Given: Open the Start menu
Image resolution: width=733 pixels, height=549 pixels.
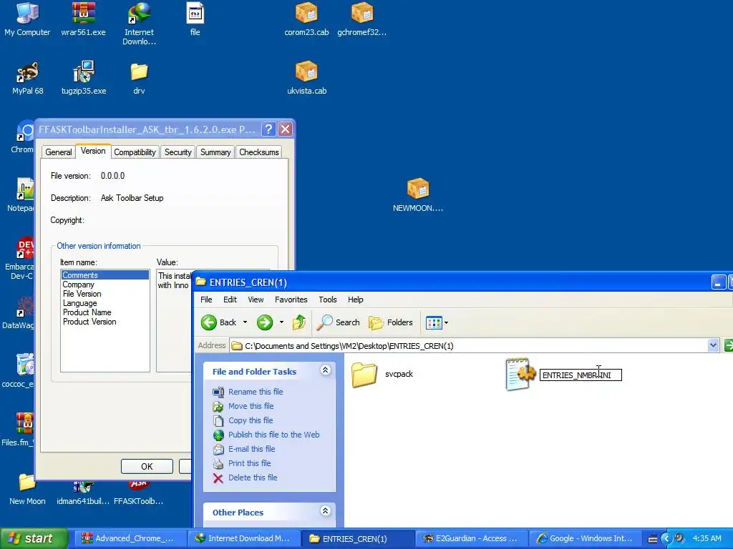Looking at the screenshot, I should tap(34, 538).
